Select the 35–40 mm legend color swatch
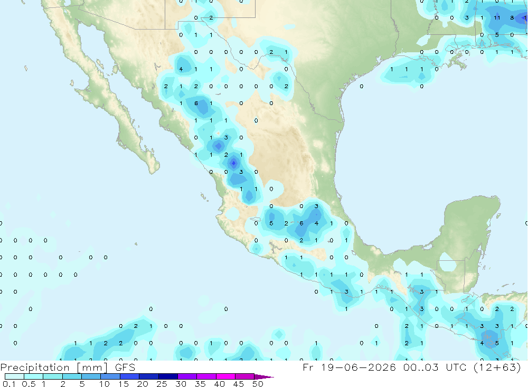Screen dimensions: 528x387 coord(206,376)
